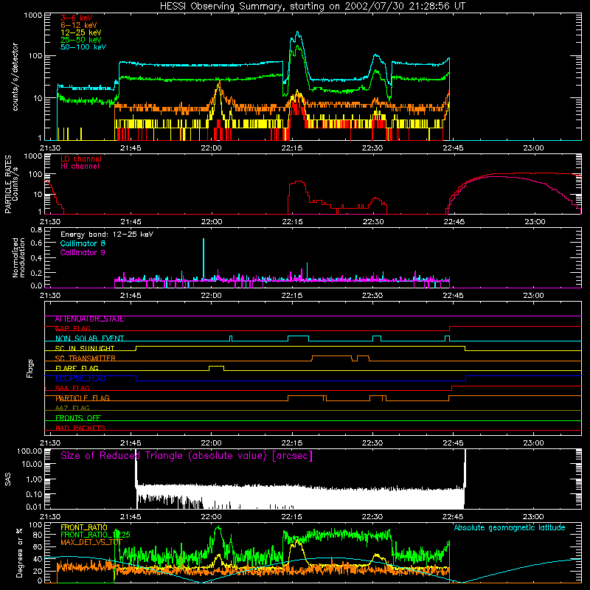Select the "LO channel" legend label
The width and height of the screenshot is (590, 590).
[81, 159]
